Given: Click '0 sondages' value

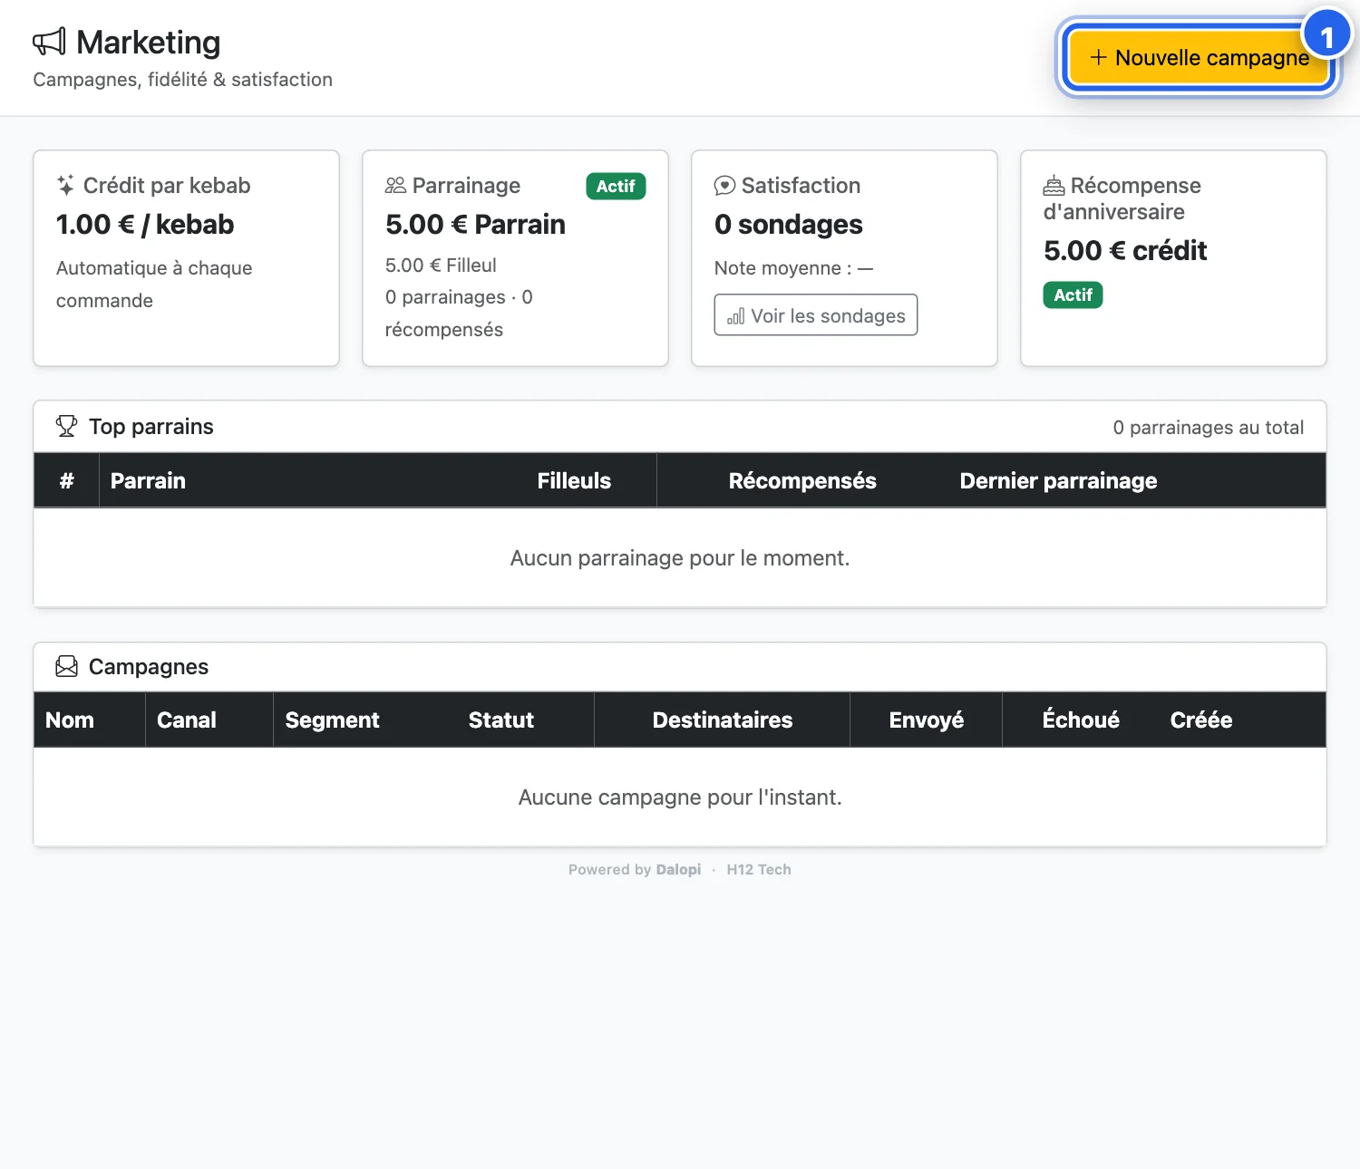Looking at the screenshot, I should point(789,225).
